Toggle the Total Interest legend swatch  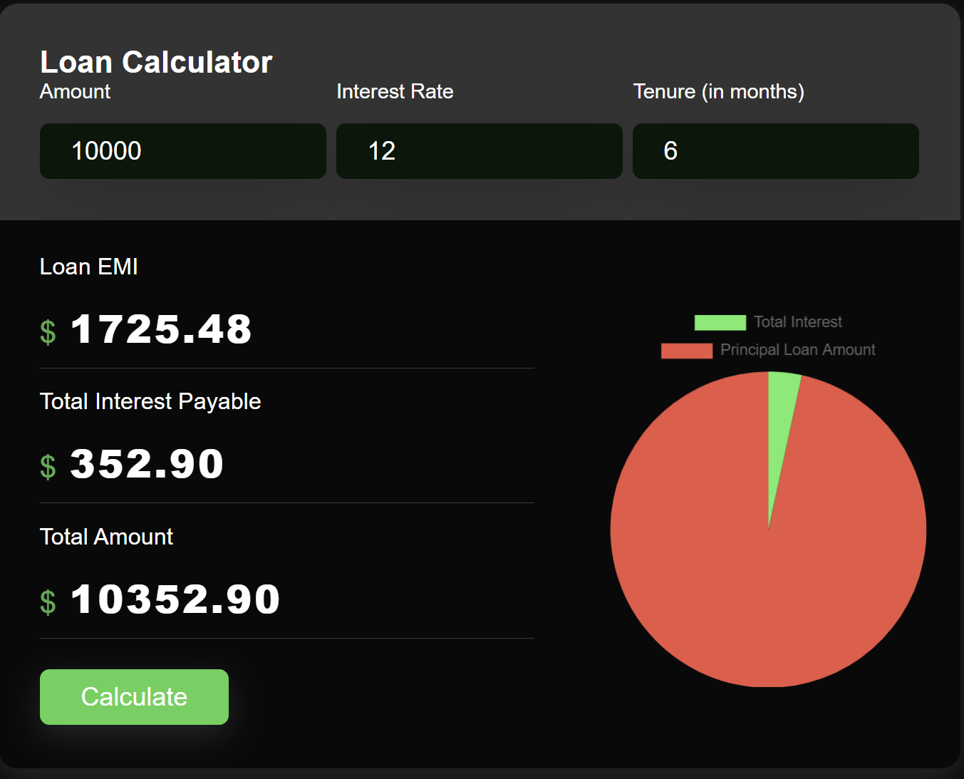point(720,322)
